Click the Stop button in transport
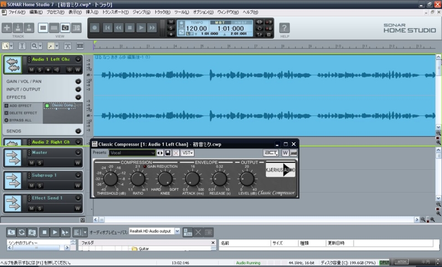The width and height of the screenshot is (442, 267). 130,28
